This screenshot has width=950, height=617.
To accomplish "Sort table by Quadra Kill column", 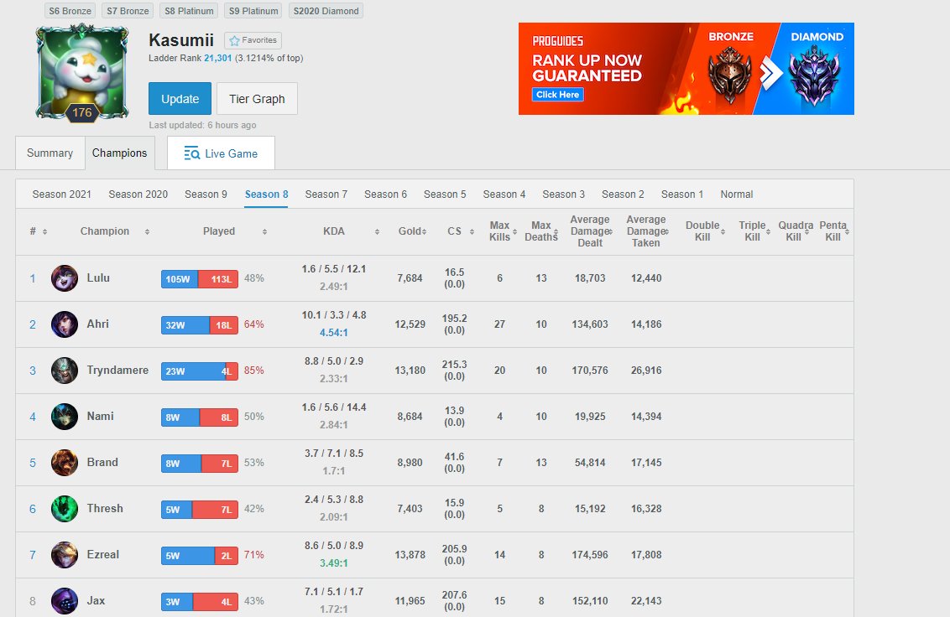I will (x=796, y=231).
